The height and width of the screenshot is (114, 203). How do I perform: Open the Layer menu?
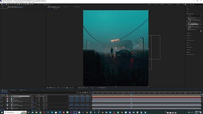[x=13, y=3]
